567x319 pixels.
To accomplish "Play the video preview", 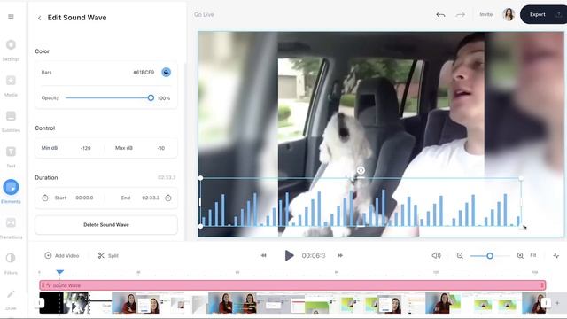I will [x=289, y=255].
